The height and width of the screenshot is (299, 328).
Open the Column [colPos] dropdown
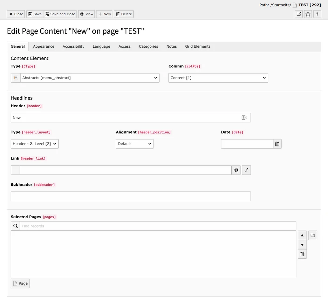(218, 78)
